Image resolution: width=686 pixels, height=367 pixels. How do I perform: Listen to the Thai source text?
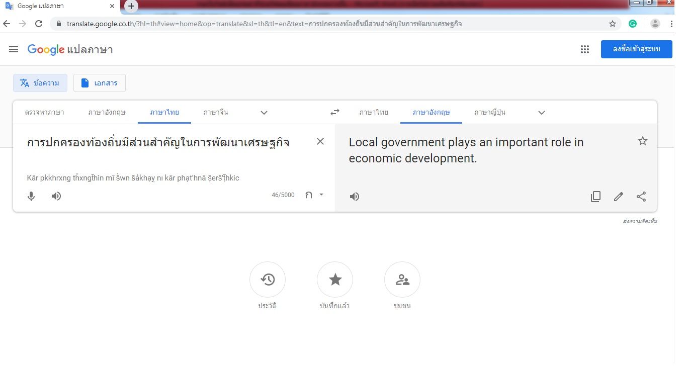(56, 196)
